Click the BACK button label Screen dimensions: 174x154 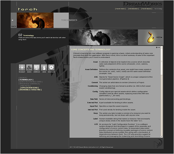tap(14, 26)
